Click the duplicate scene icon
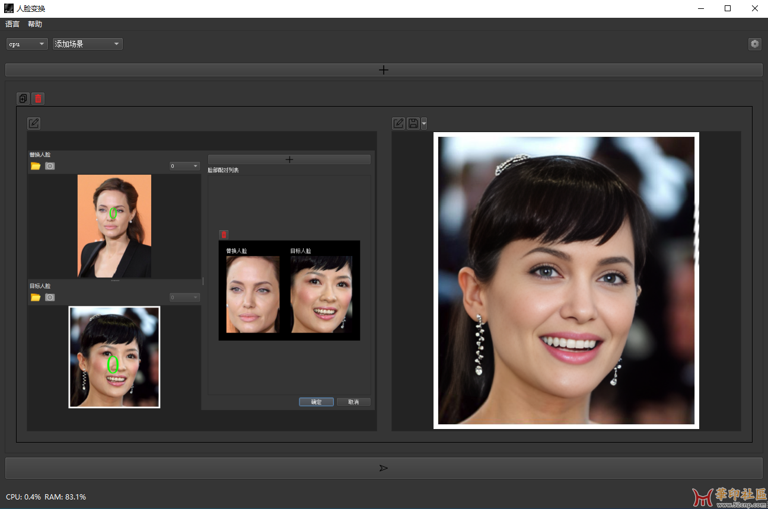Viewport: 768px width, 509px height. pyautogui.click(x=23, y=98)
